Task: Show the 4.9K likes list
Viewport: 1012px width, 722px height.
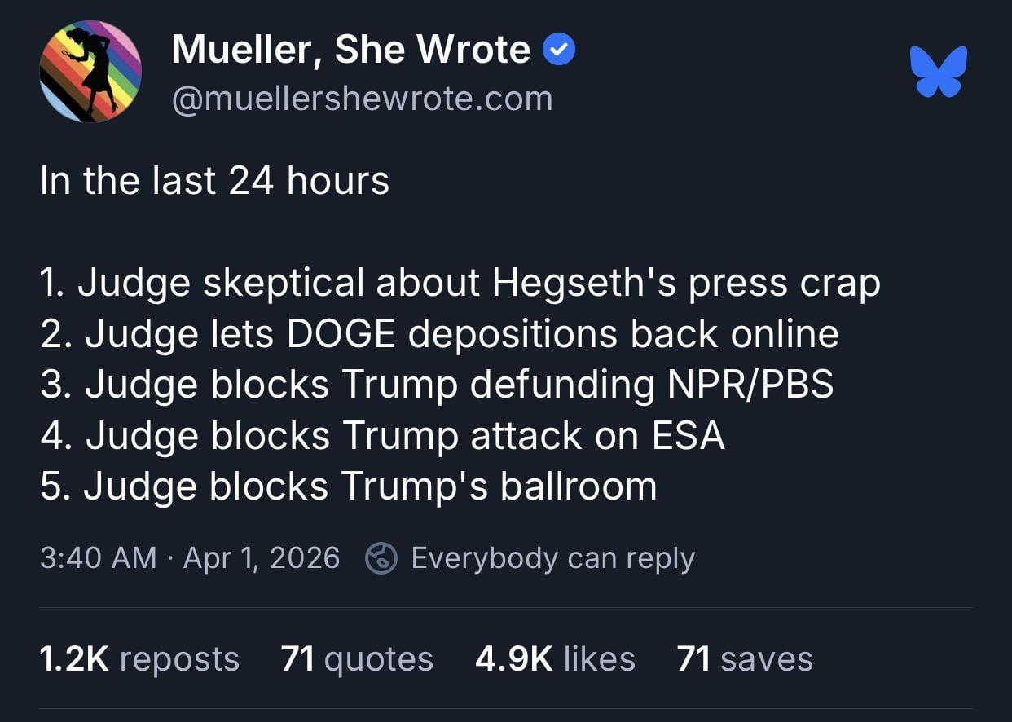Action: click(555, 658)
